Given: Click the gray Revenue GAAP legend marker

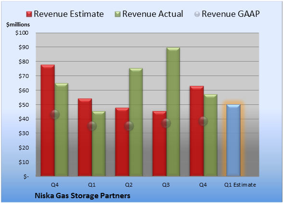Looking at the screenshot, I should [x=197, y=14].
